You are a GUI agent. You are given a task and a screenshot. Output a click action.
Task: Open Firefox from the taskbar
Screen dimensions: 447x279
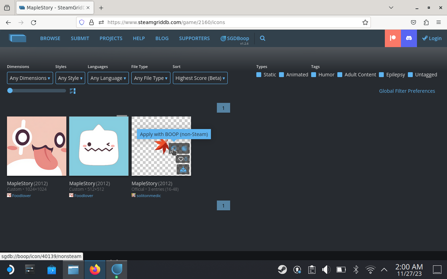[x=95, y=269]
